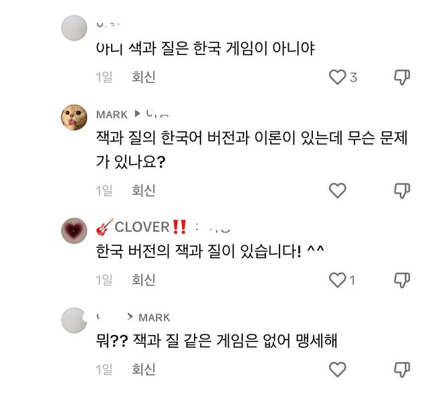Viewport: 428px width, 394px height.
Task: Reply to the top comment via 회신
Action: [143, 77]
